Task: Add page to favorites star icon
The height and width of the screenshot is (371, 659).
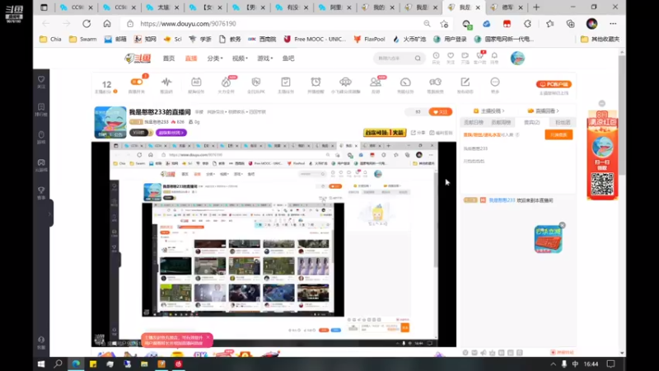Action: click(444, 24)
